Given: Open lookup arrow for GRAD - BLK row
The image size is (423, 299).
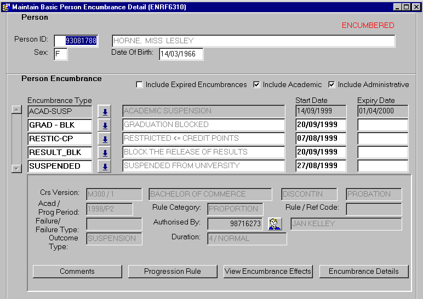Looking at the screenshot, I should click(104, 125).
